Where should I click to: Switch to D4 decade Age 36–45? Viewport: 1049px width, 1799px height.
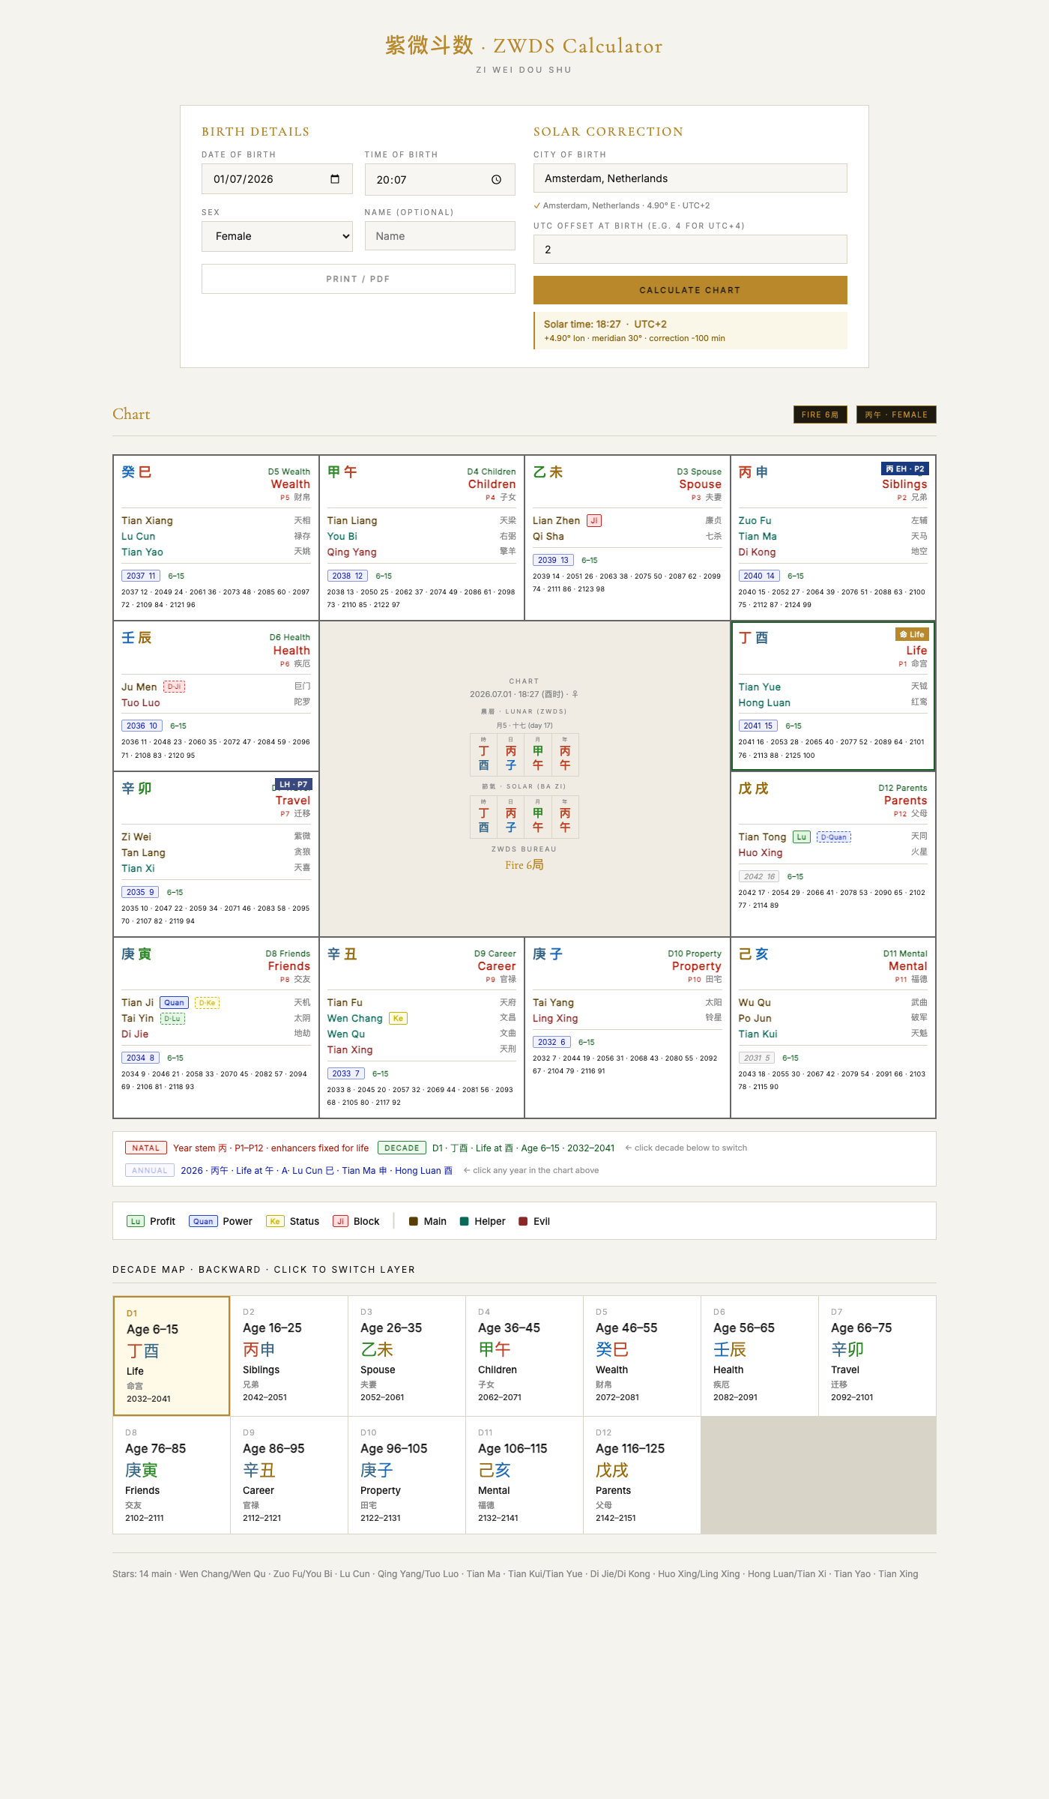tap(524, 1356)
